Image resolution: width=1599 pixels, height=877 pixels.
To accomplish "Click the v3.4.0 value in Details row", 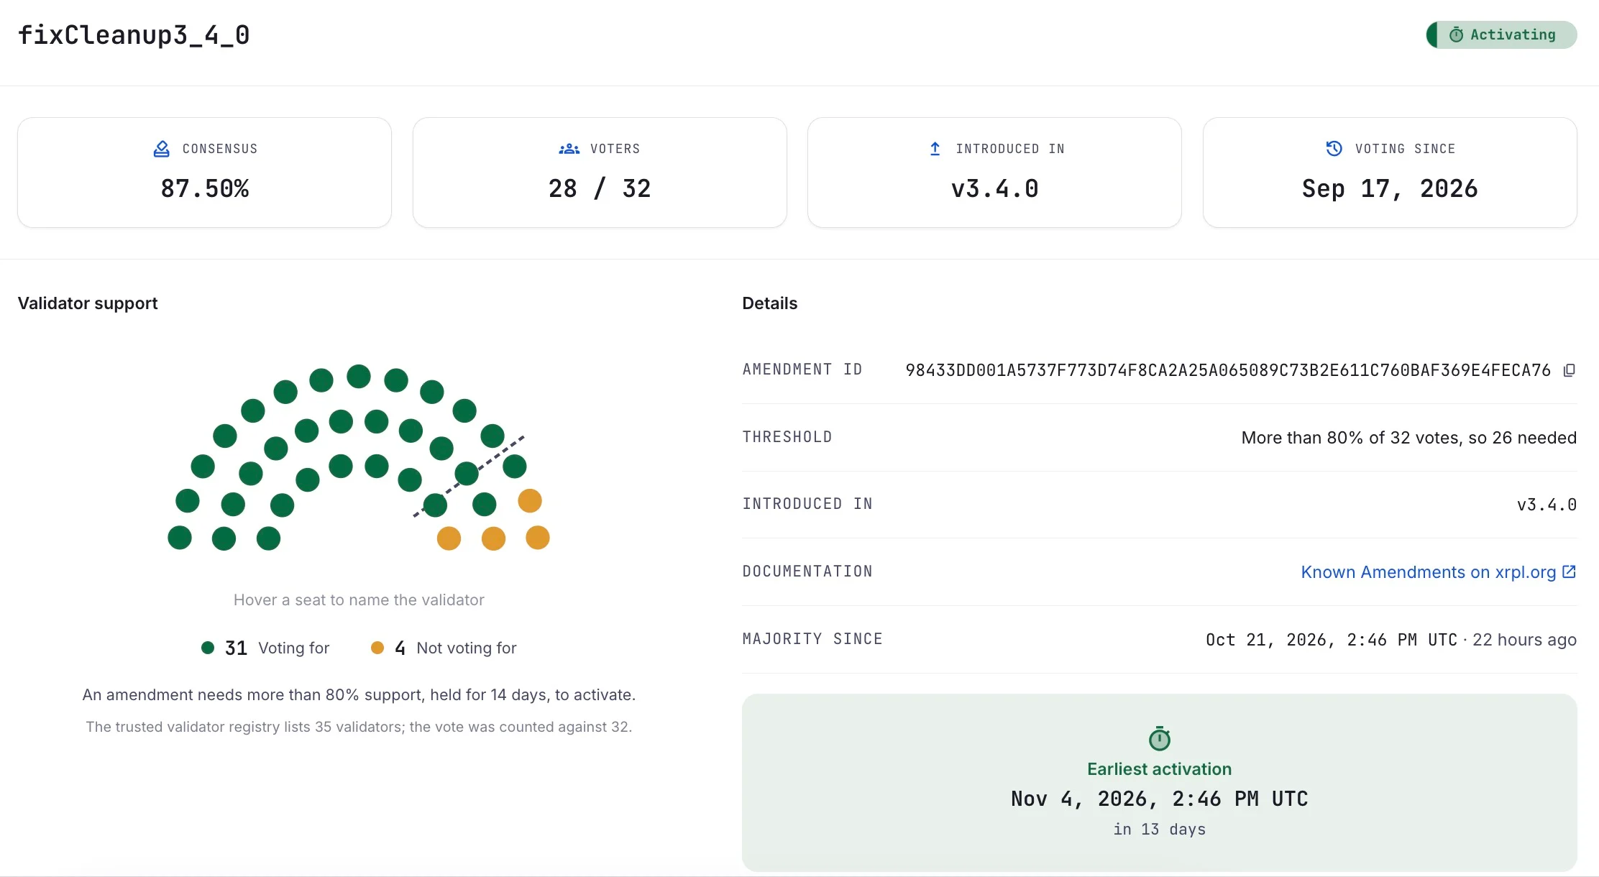I will click(x=1547, y=505).
